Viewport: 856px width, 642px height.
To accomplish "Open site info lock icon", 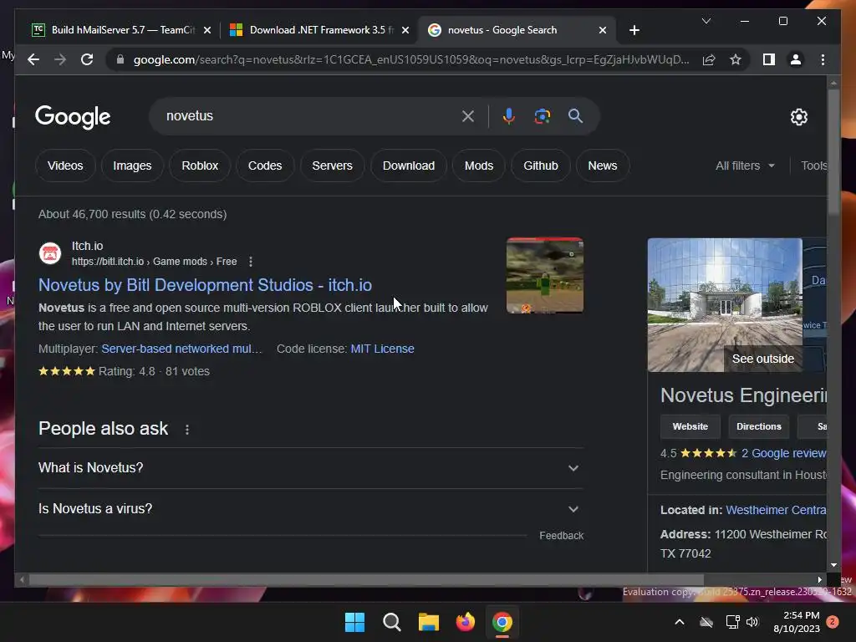I will tap(120, 59).
